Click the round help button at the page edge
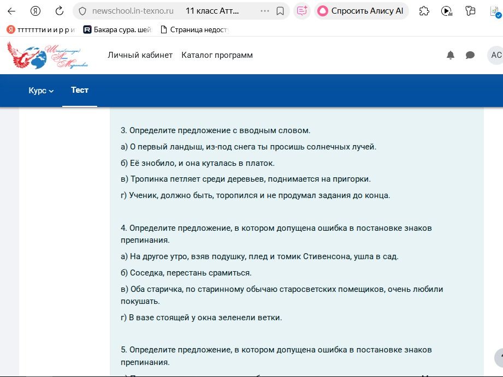 [499, 358]
